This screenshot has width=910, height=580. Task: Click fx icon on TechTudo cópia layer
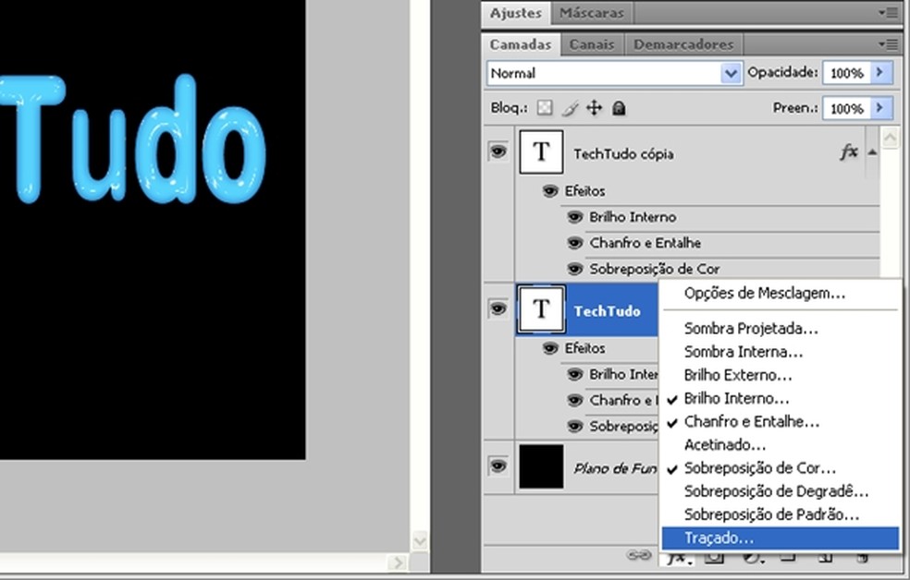point(848,153)
